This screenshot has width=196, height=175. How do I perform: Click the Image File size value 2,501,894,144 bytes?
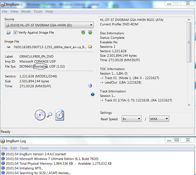tap(34, 81)
